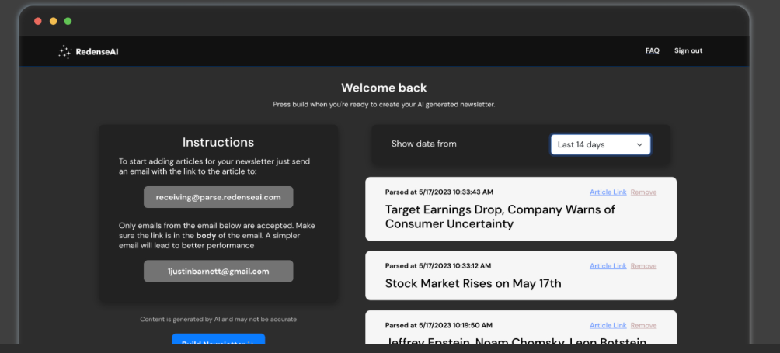Remove the Jeffrey Epstein article

click(x=643, y=326)
